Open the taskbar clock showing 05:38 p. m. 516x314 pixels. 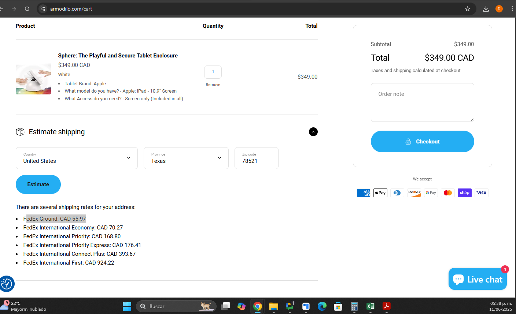[501, 306]
